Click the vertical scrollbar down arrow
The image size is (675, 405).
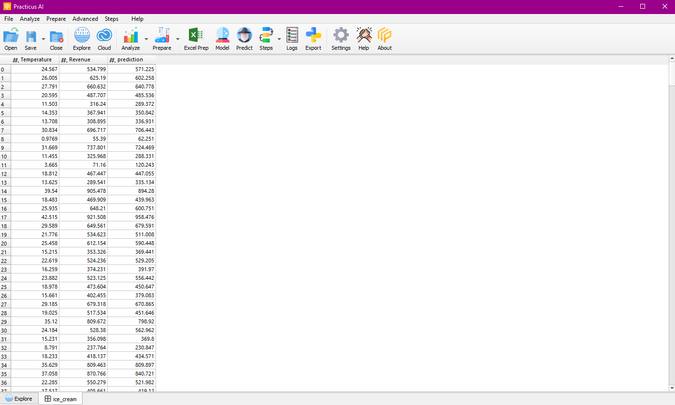[672, 388]
